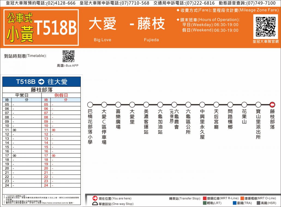Select the 寶山里派出所 stop circle
Viewport: 281px width, 207px height.
tap(258, 105)
